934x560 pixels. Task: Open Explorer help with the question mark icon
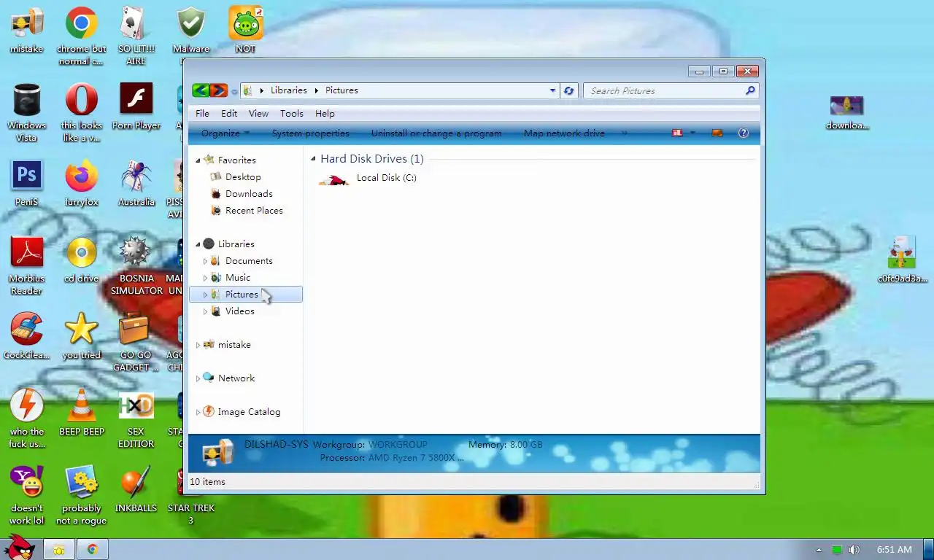(x=744, y=133)
